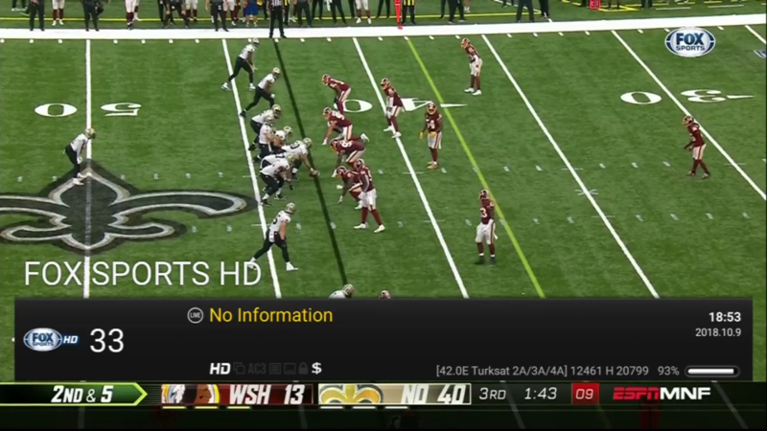
Task: Click the LIVE indicator icon
Action: (196, 315)
